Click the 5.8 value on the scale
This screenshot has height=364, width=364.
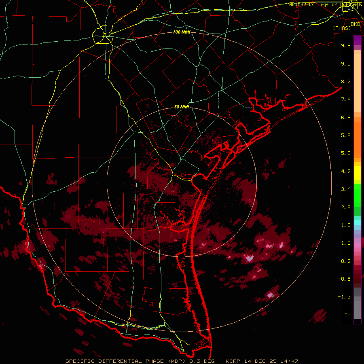pyautogui.click(x=346, y=135)
